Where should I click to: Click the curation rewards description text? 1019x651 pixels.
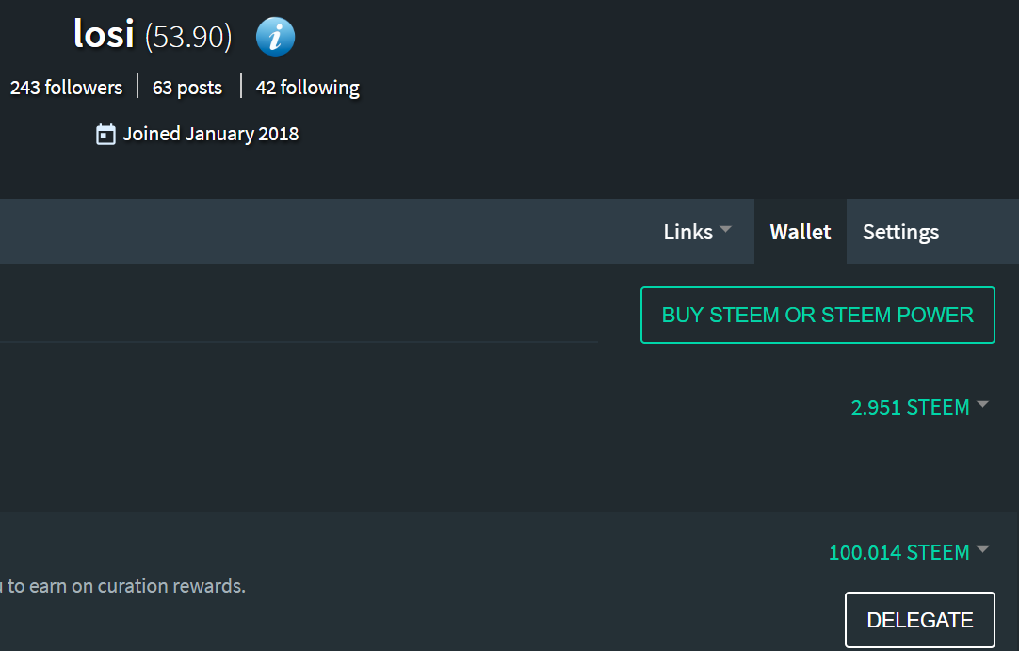(x=127, y=586)
